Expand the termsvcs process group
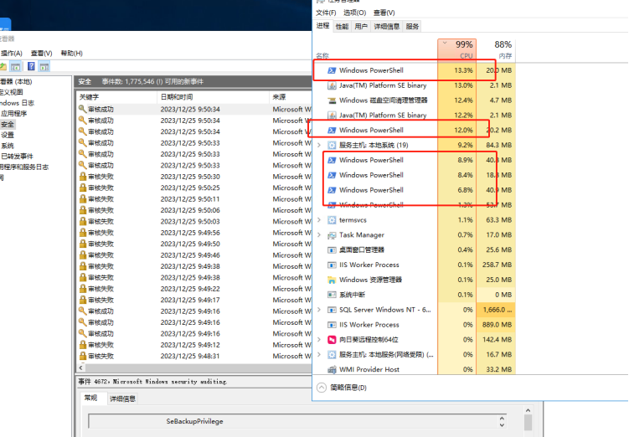Image resolution: width=629 pixels, height=437 pixels. (319, 220)
